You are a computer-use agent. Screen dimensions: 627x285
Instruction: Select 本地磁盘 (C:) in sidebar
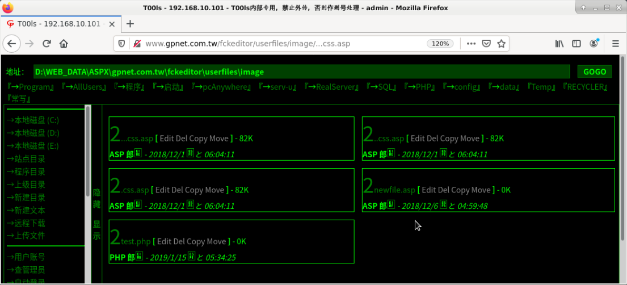pos(33,120)
